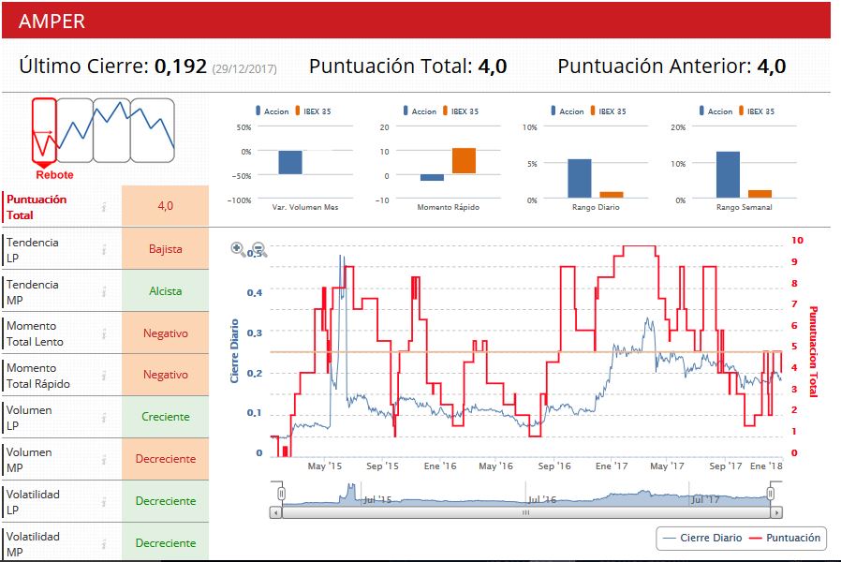Click the Puntuación Anterior: 4,0 label
The width and height of the screenshot is (841, 562).
point(671,67)
